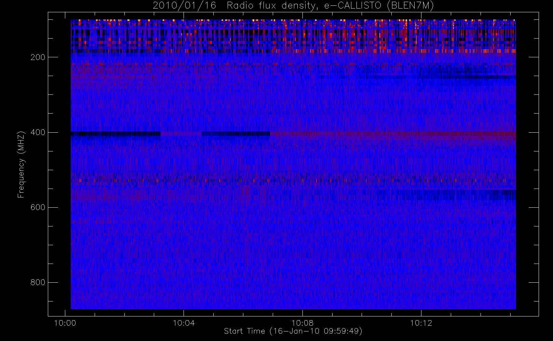553x341 pixels.
Task: Click the 400 frequency tick label
Action: [x=38, y=132]
